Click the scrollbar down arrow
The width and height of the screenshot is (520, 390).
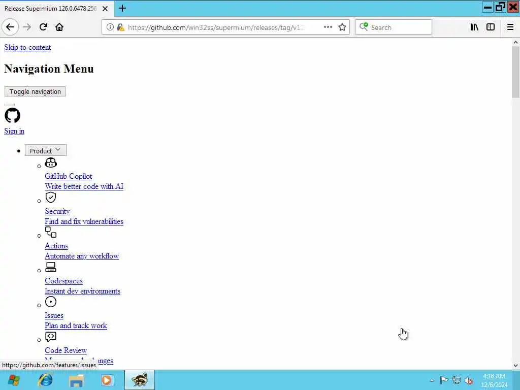(515, 366)
